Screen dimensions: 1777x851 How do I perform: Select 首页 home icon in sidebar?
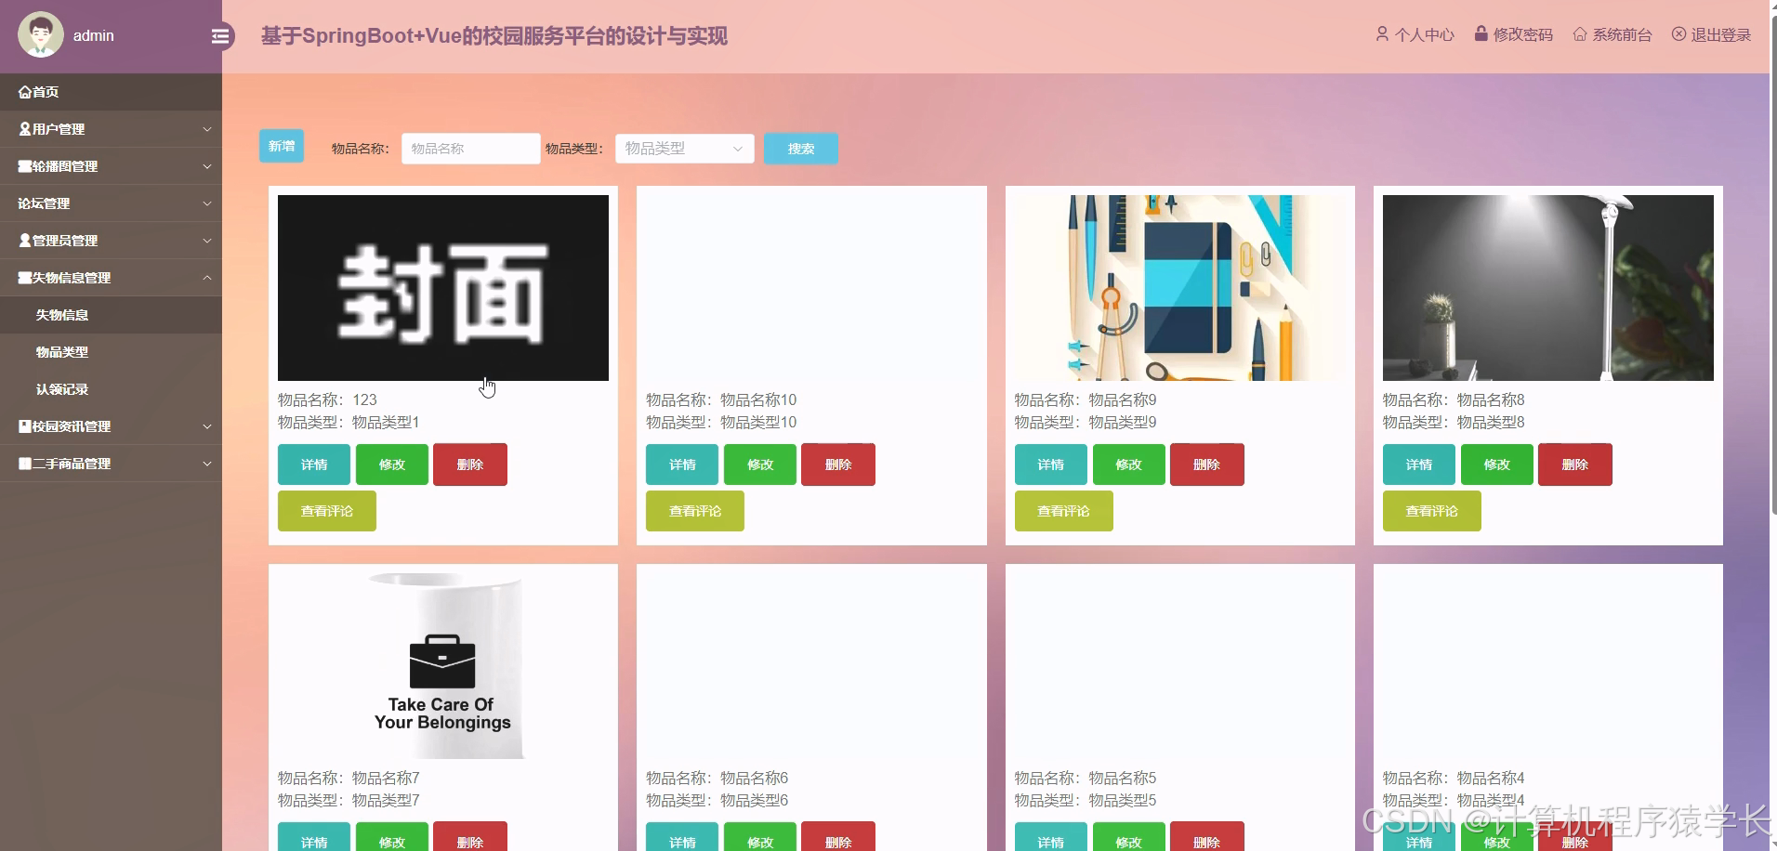point(24,91)
